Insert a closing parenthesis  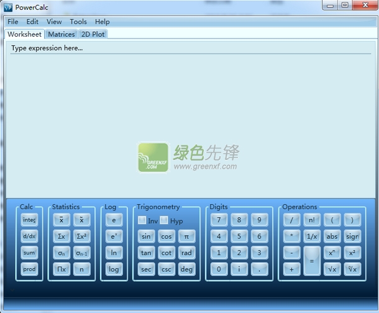point(352,220)
